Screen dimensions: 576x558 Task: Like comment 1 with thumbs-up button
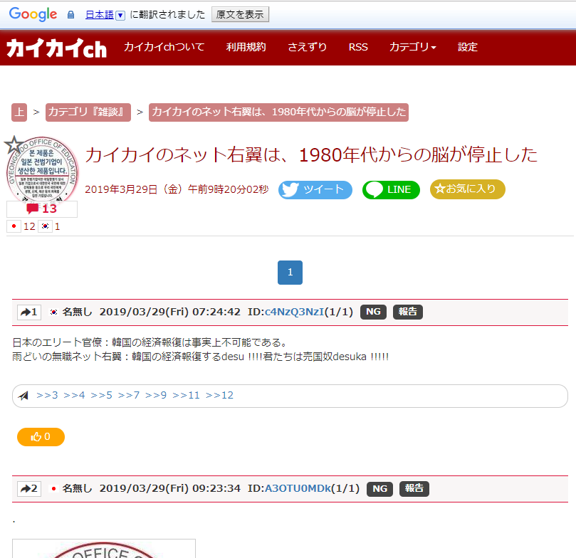41,436
